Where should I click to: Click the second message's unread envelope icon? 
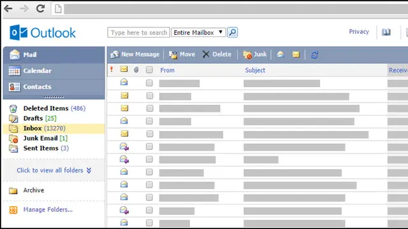pos(124,95)
